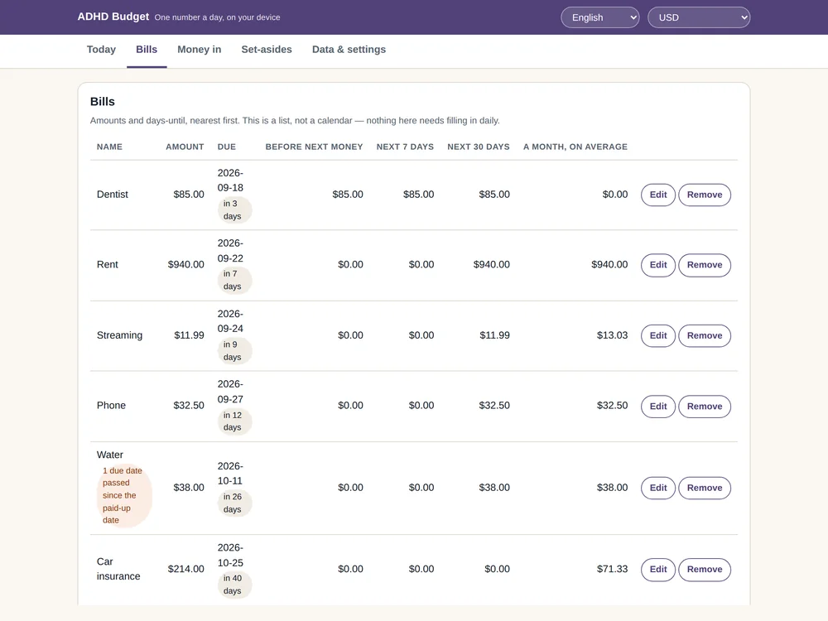Click the BEFORE NEXT MONEY column header
828x621 pixels.
[x=314, y=147]
